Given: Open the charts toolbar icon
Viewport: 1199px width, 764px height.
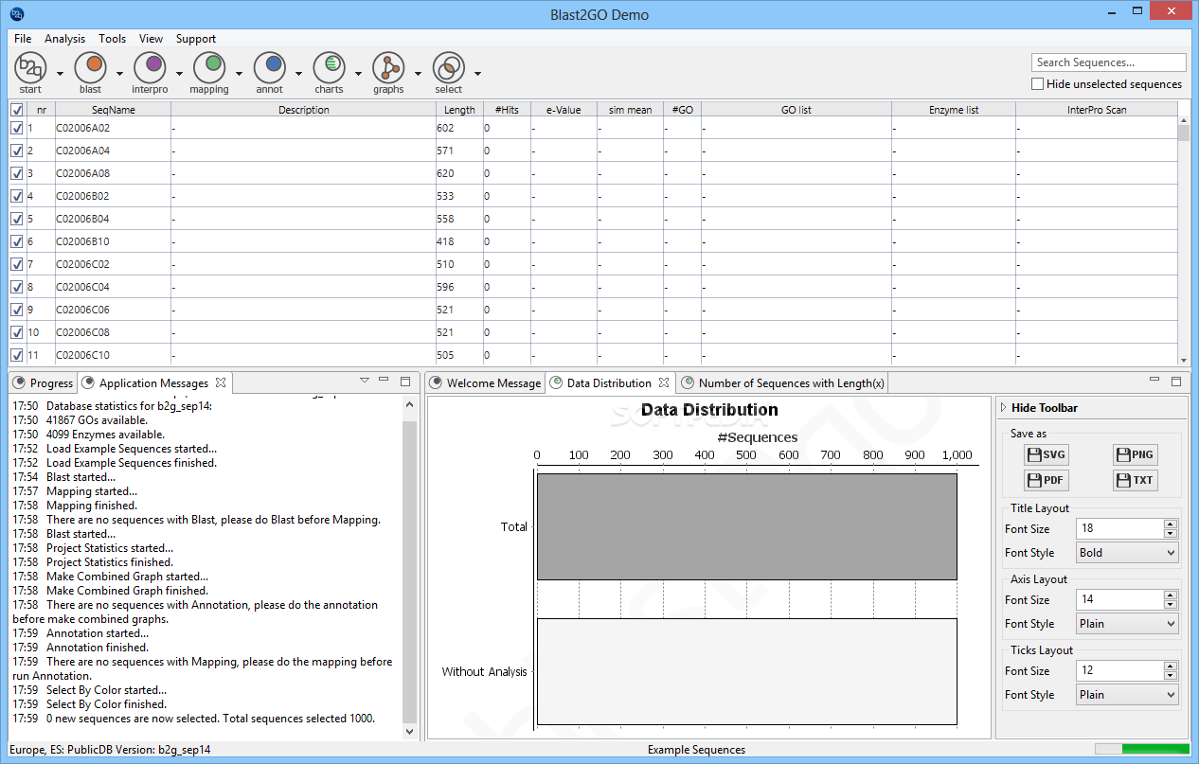Looking at the screenshot, I should point(329,68).
